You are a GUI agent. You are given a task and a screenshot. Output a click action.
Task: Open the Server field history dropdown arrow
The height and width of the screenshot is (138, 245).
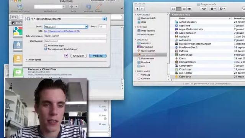(86, 27)
